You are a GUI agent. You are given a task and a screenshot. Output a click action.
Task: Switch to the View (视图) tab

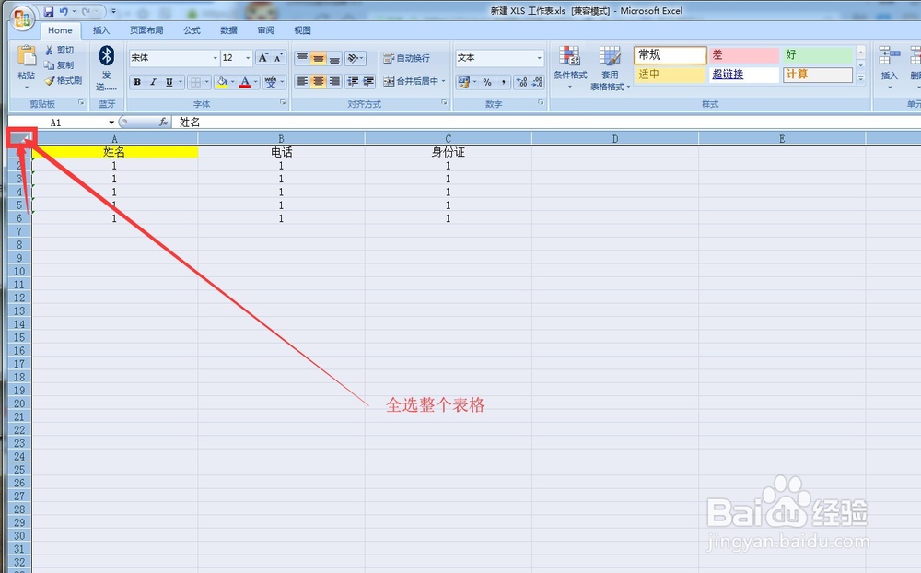pyautogui.click(x=302, y=30)
